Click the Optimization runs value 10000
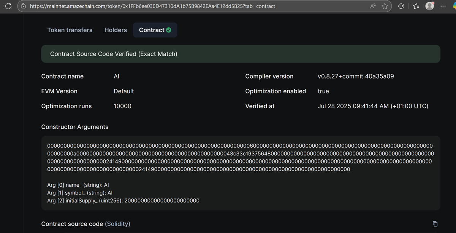This screenshot has width=456, height=233. 122,106
